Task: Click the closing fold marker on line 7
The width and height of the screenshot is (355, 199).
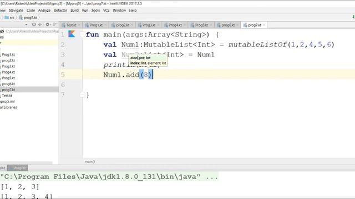Action: (82, 95)
